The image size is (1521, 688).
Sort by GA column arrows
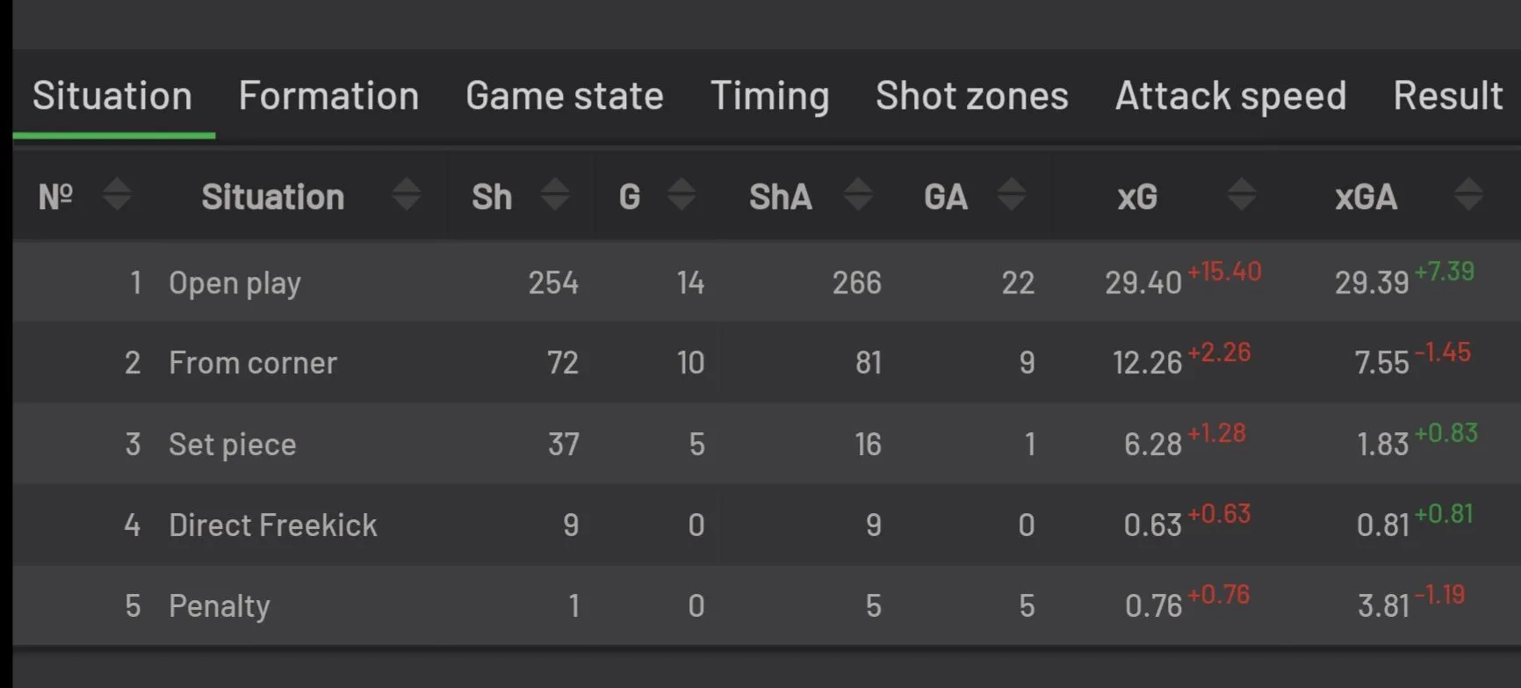pyautogui.click(x=1011, y=194)
